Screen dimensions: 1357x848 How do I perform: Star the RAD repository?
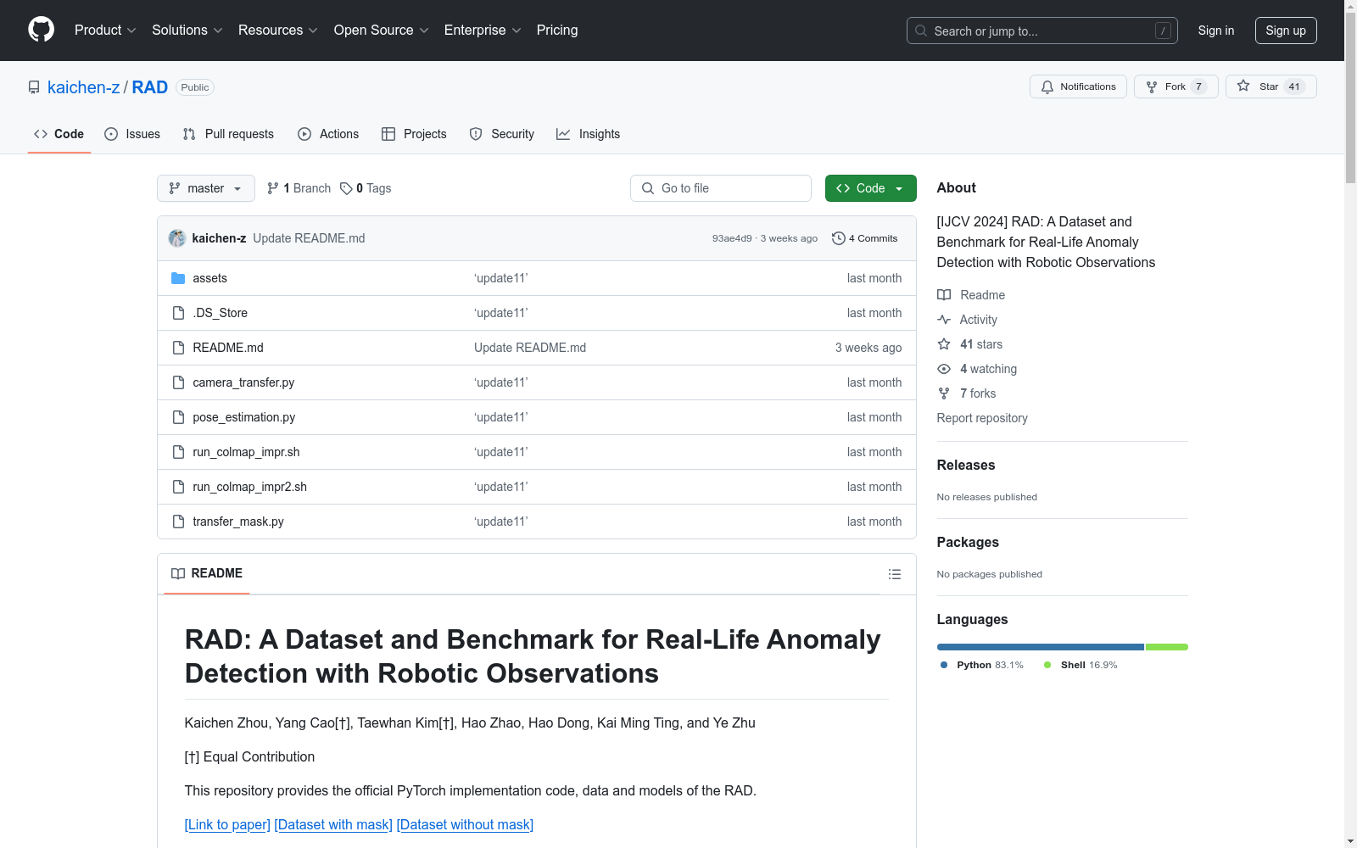(1270, 86)
